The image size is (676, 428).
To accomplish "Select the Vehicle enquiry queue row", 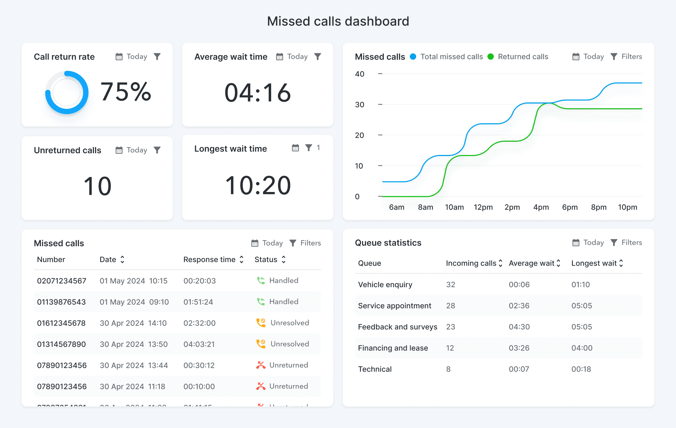I will 385,285.
